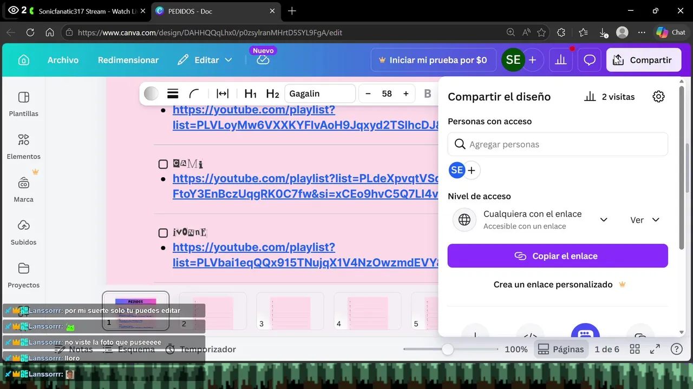Open Plantillas in the sidebar
The height and width of the screenshot is (389, 693).
23,104
